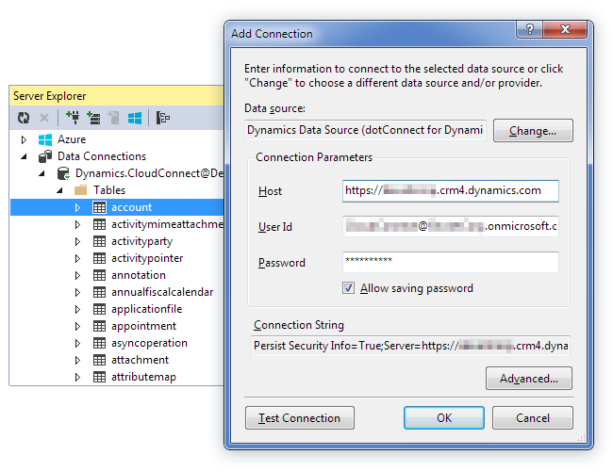Click the Add Connection help button
The width and height of the screenshot is (613, 471).
(533, 31)
